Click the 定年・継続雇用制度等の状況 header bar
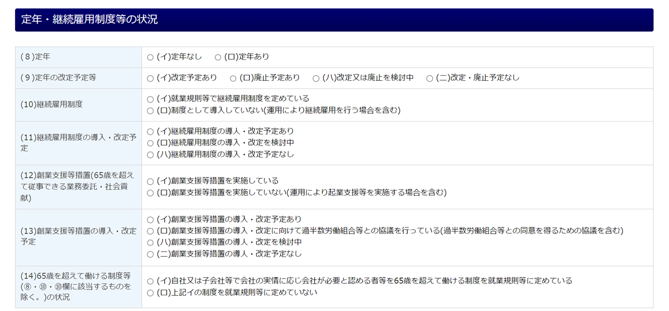Image resolution: width=669 pixels, height=311 pixels. [x=334, y=20]
